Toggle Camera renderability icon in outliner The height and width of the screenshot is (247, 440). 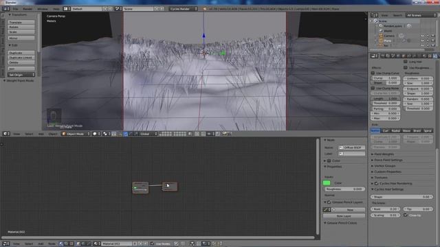(433, 36)
